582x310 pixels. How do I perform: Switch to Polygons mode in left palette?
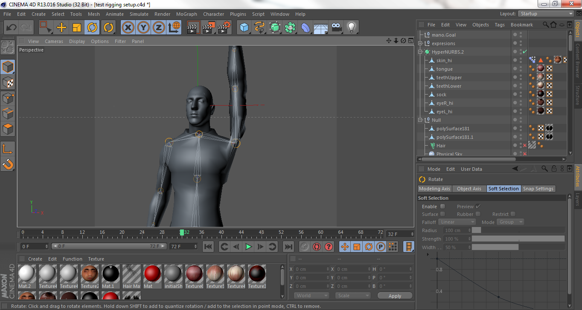8,129
